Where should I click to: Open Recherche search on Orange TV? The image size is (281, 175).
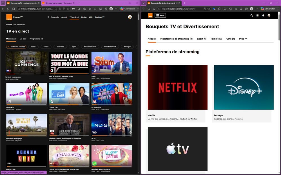tap(53, 17)
